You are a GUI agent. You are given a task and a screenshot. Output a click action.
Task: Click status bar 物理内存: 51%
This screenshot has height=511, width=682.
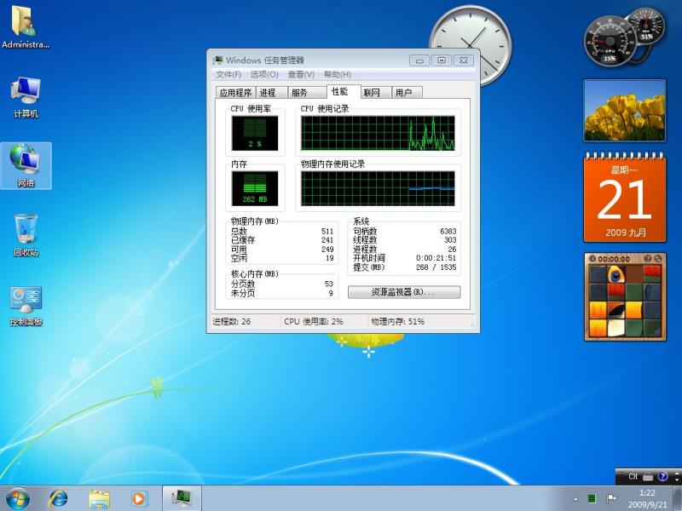[397, 322]
